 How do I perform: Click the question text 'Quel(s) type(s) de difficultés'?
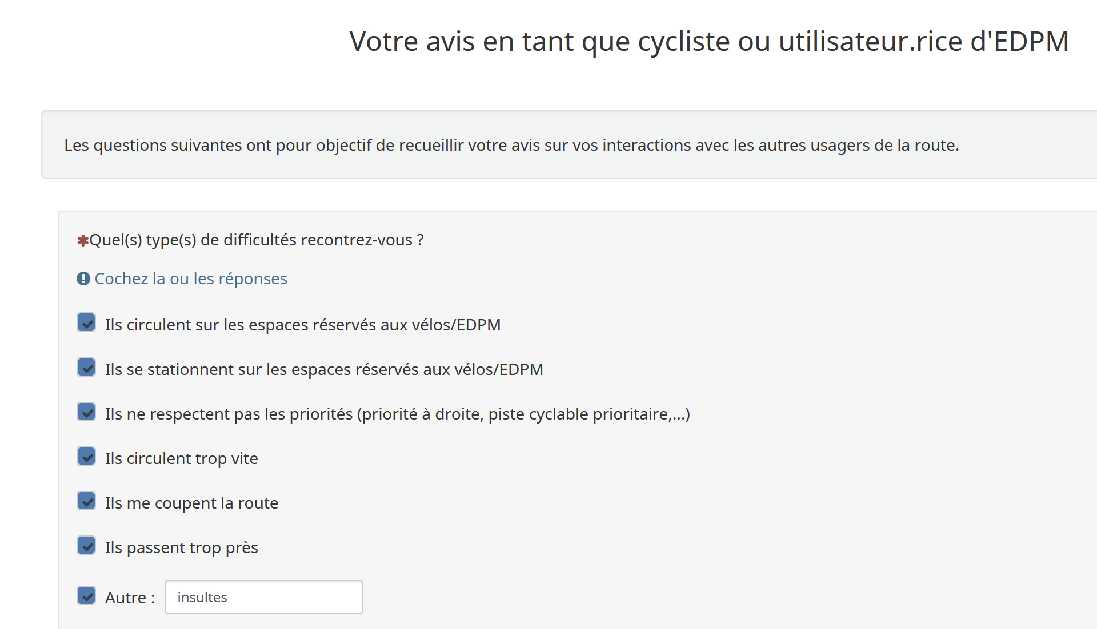(x=256, y=240)
